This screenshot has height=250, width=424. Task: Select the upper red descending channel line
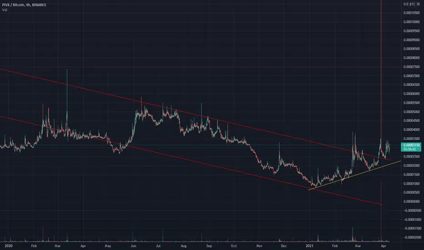[x=195, y=115]
